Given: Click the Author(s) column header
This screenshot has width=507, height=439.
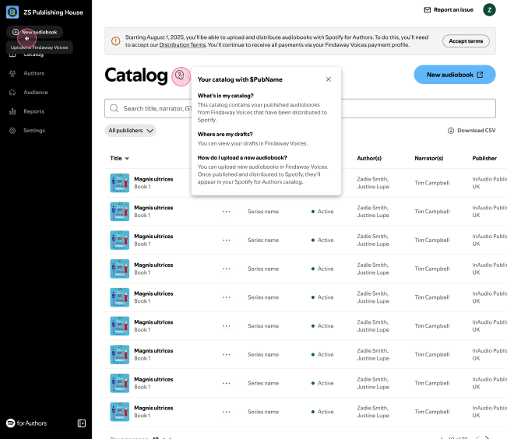Looking at the screenshot, I should pos(369,159).
